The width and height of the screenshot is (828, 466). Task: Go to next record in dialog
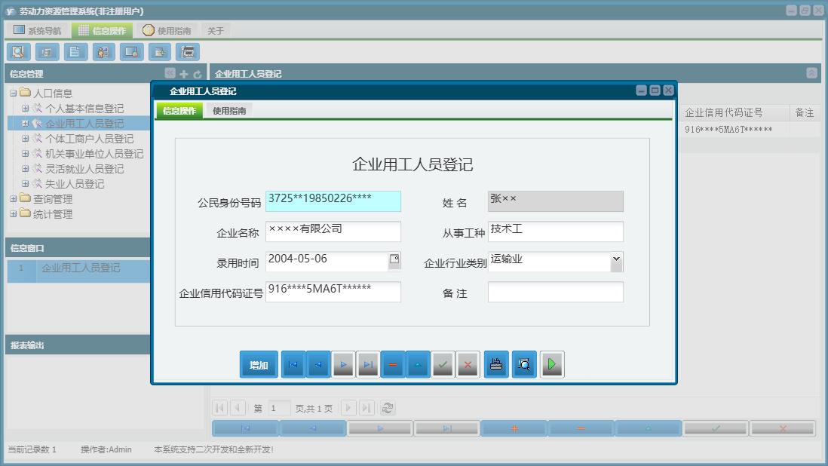tap(343, 364)
